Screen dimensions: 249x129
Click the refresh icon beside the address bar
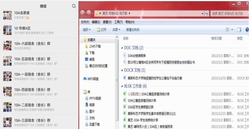click(206, 13)
